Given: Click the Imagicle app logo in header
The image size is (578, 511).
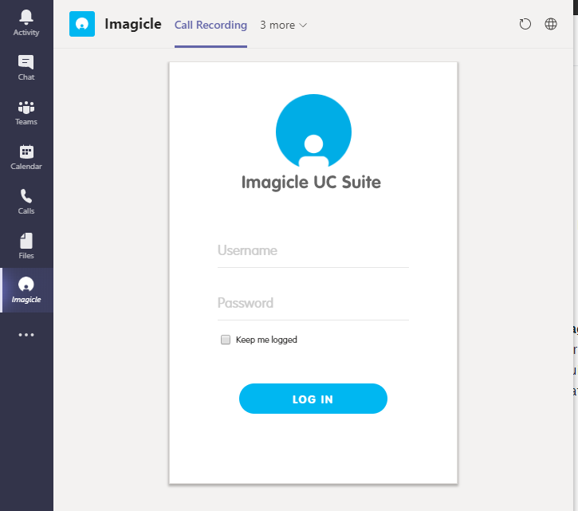Looking at the screenshot, I should (x=82, y=25).
